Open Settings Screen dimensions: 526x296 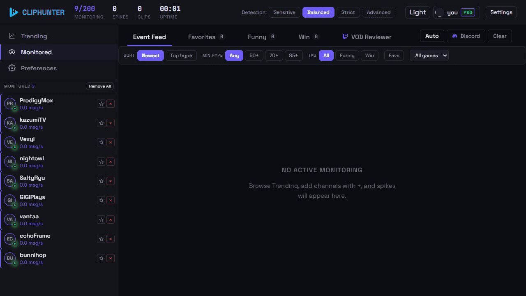[x=501, y=12]
